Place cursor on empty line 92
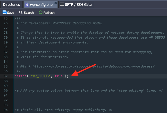This screenshot has height=113, width=167. point(90,100)
